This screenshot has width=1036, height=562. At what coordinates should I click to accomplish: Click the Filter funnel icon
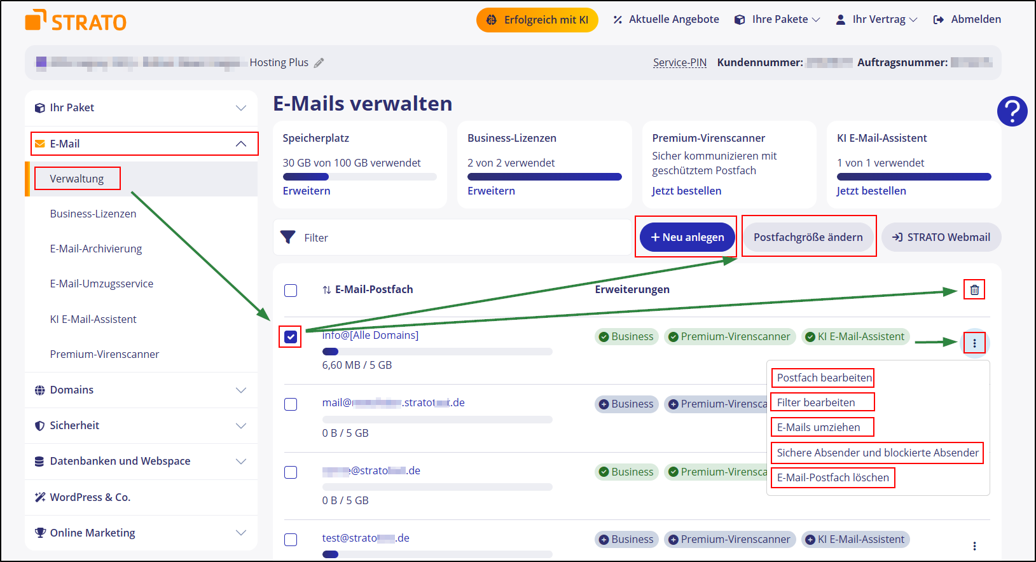288,237
